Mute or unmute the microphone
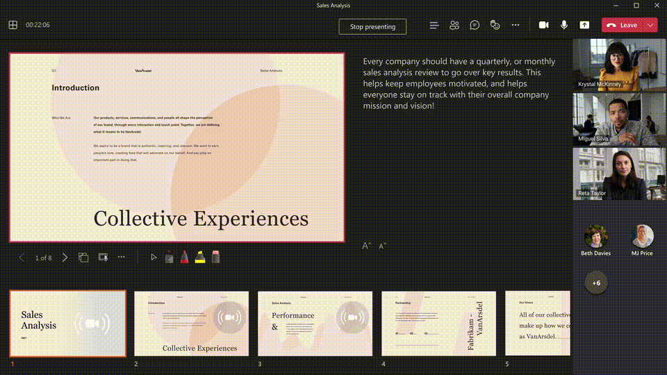 click(x=564, y=25)
